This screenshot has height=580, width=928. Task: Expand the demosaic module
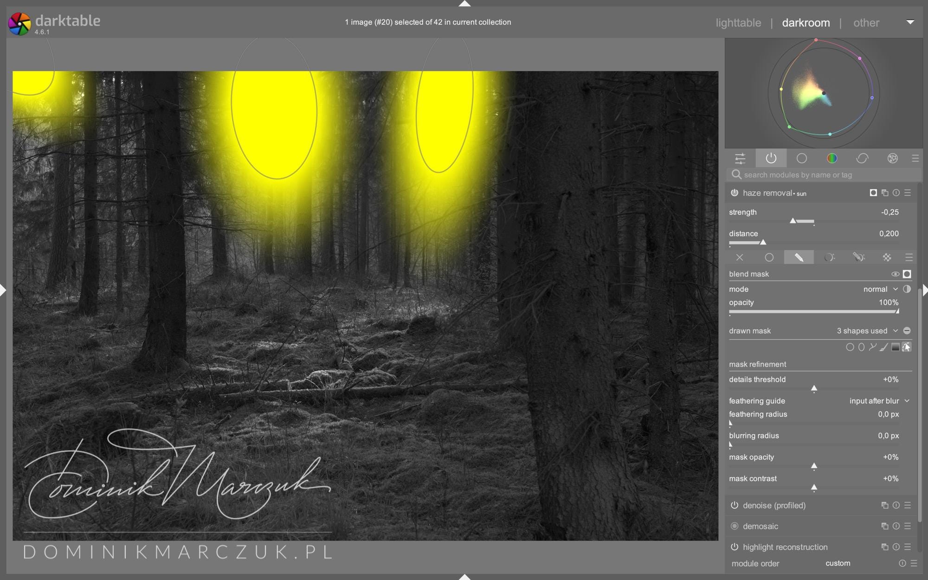coord(760,526)
